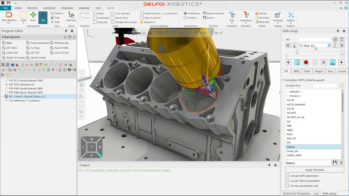349x196 pixels.
Task: Delete the point with X button in Path setup
Action: pos(324,62)
